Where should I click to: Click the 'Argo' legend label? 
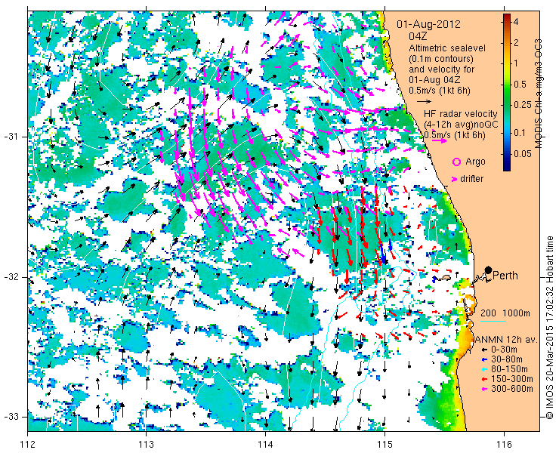[475, 162]
